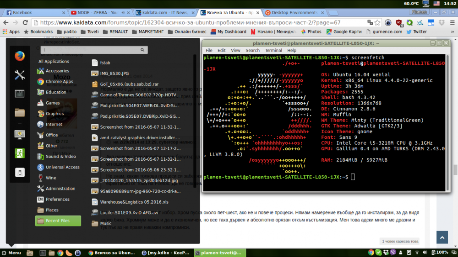458x257 pixels.
Task: Click the computer monitor icon in top panel
Action: coord(426,4)
